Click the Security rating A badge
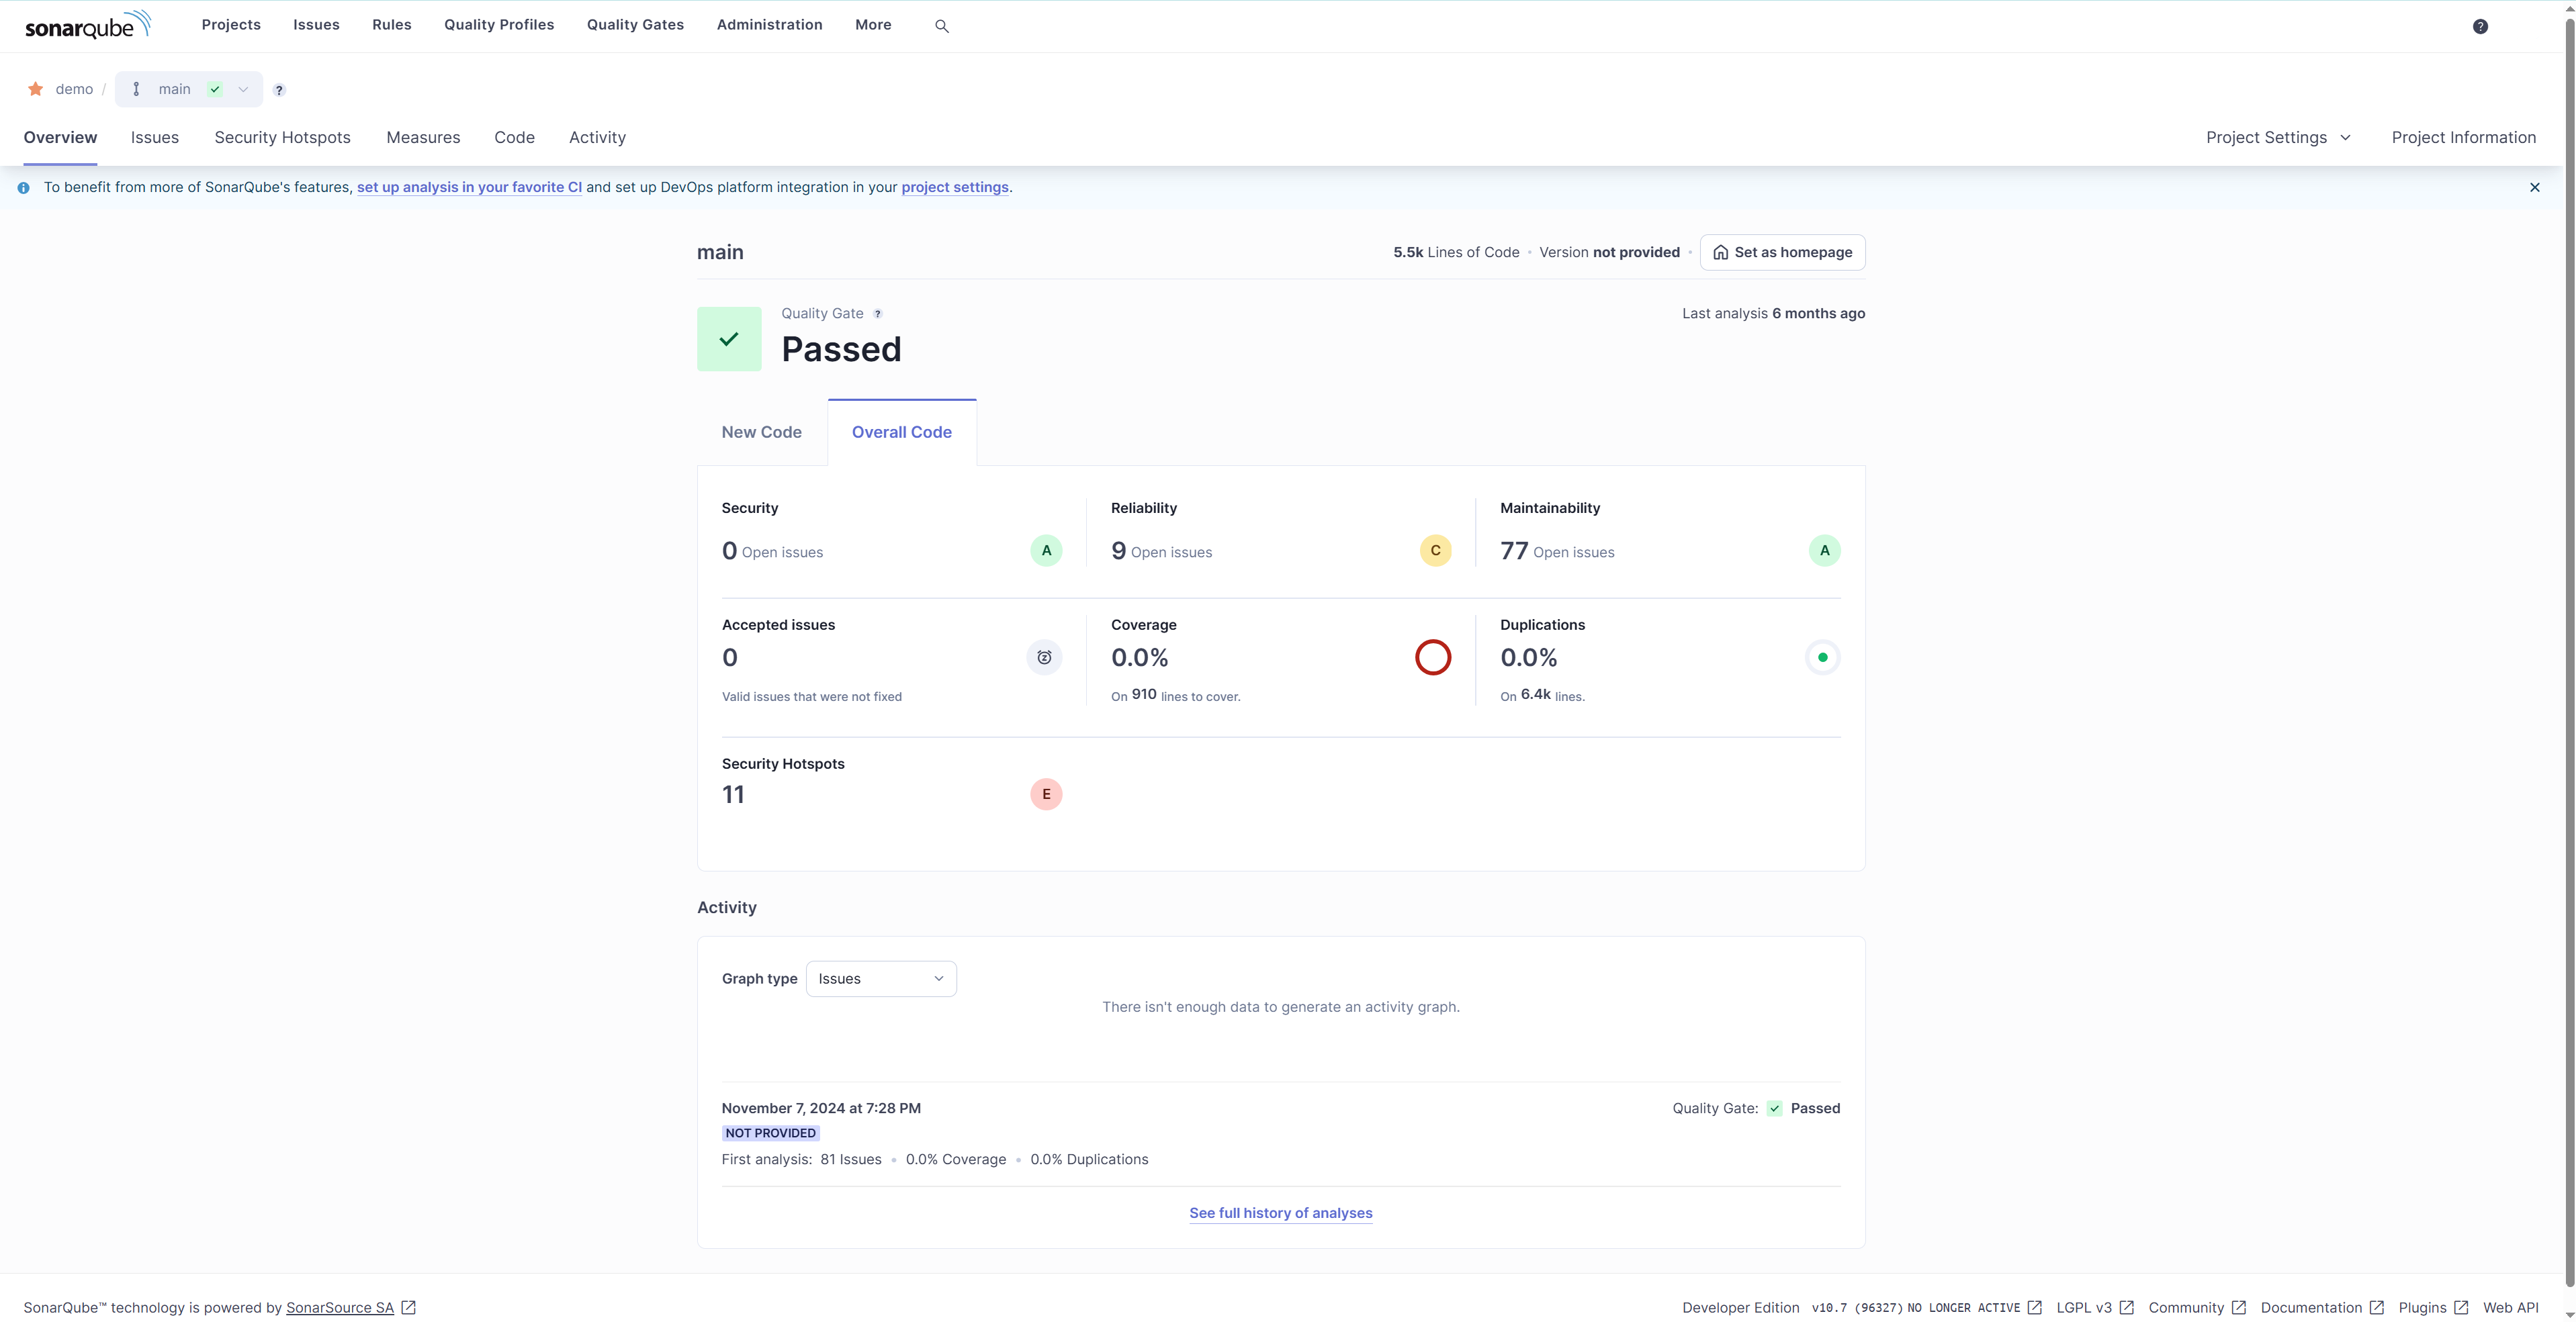The image size is (2576, 1322). click(x=1046, y=551)
